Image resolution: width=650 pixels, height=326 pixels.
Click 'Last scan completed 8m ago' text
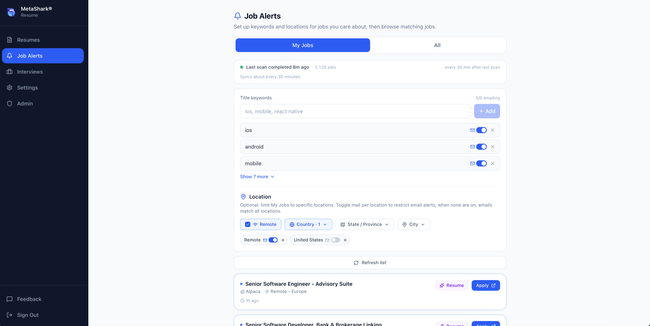tap(277, 67)
